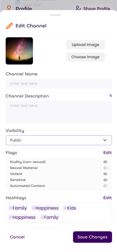Enable the Sexual Material flag switch
Screen dimensions: 117x252
click(105, 168)
